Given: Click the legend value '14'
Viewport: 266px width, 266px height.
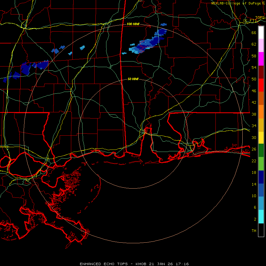Looking at the screenshot, I should [x=254, y=184].
